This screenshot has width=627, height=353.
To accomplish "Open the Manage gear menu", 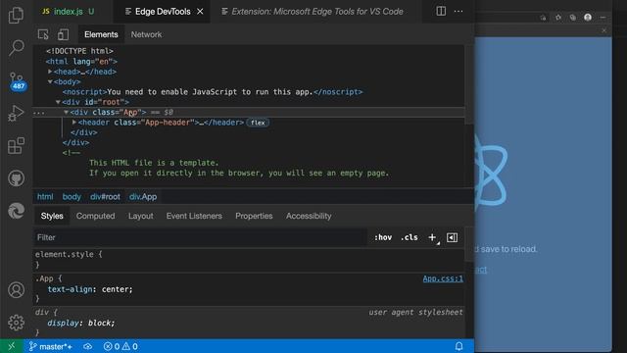I will point(16,323).
